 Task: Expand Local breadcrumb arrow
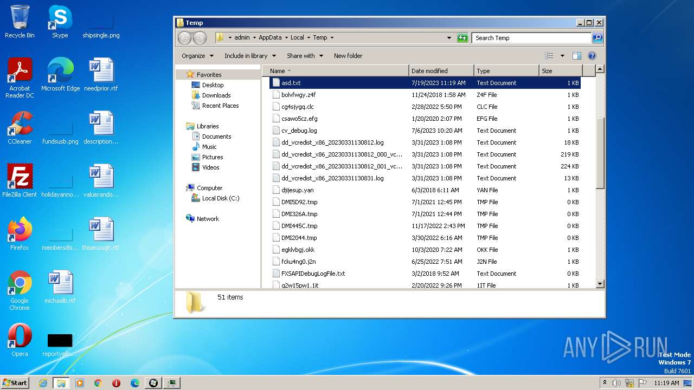coord(309,38)
